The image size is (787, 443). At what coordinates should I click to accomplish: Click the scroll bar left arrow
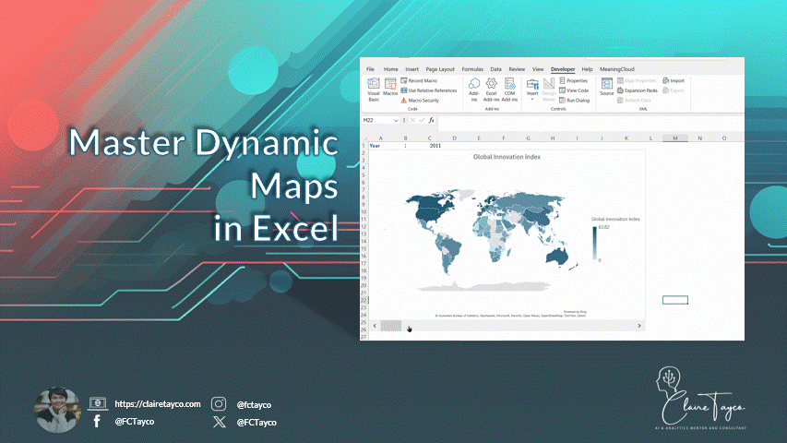tap(375, 326)
